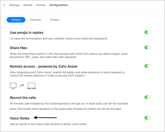Switch off Record the calls
This screenshot has height=132, width=165.
147,97
